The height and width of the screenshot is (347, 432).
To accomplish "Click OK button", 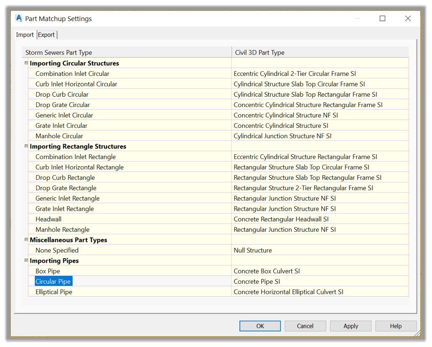I will (x=260, y=326).
